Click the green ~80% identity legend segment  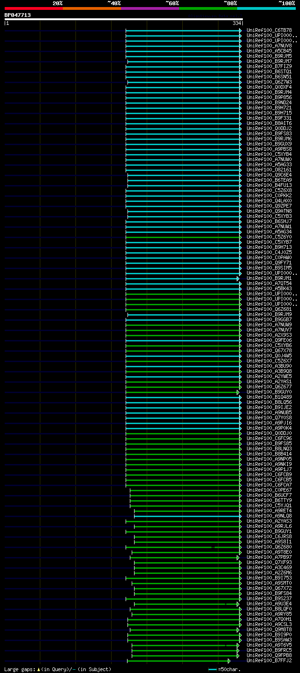pos(208,8)
